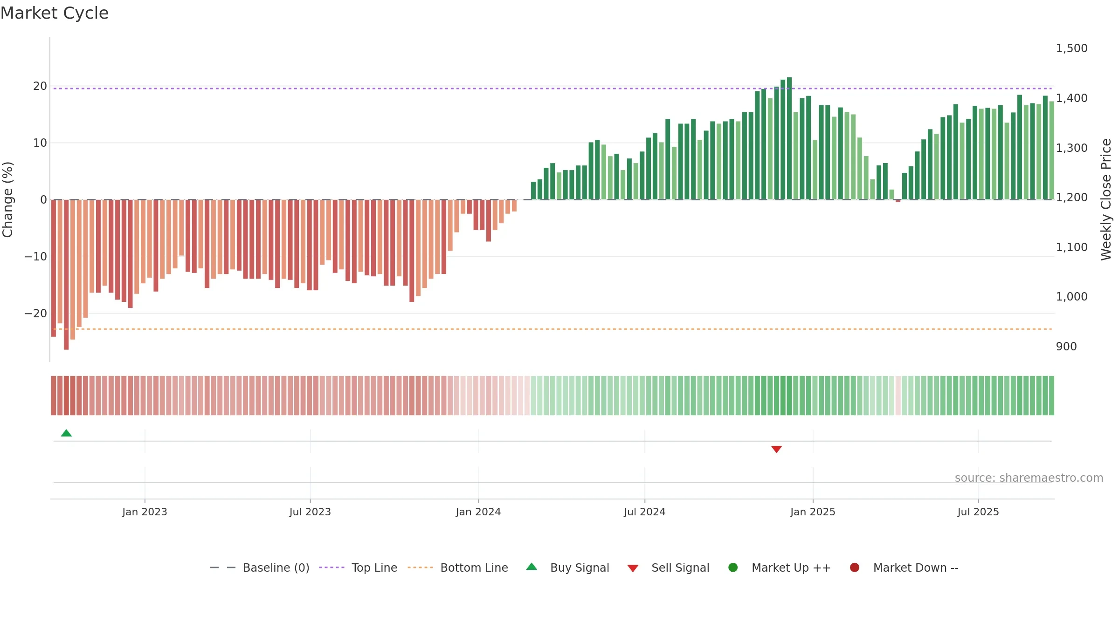The image size is (1119, 629).
Task: Click the Change (%) axis title
Action: click(7, 199)
